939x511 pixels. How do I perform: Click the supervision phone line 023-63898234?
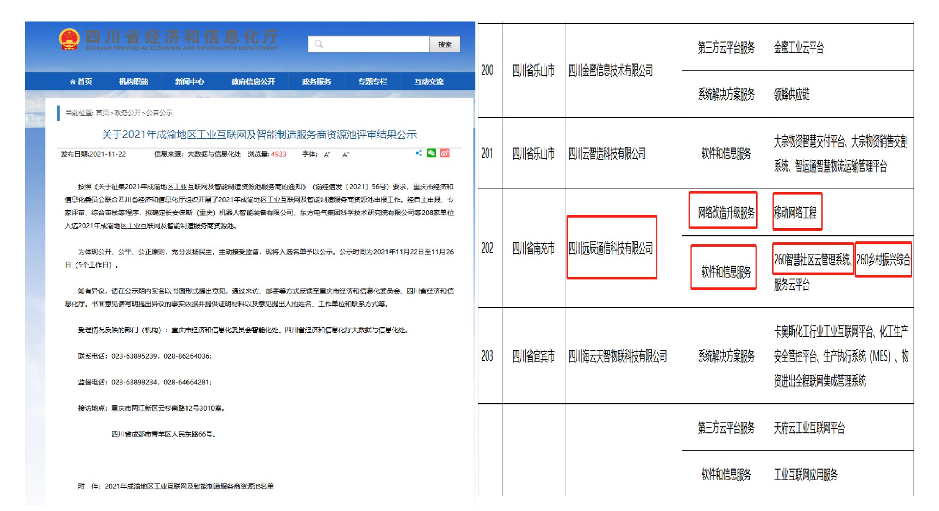pyautogui.click(x=145, y=382)
